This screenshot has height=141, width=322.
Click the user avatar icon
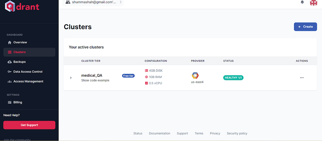point(313,3)
